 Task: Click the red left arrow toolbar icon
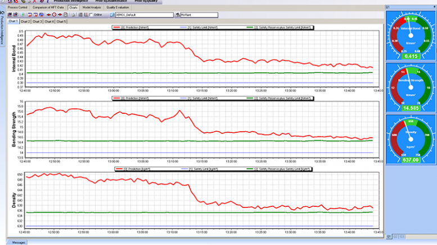pos(48,15)
